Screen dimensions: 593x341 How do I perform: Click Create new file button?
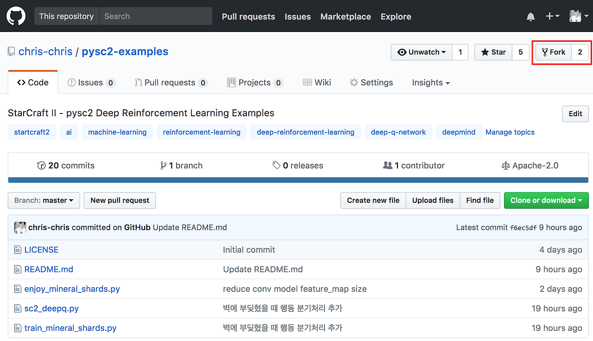(x=373, y=200)
